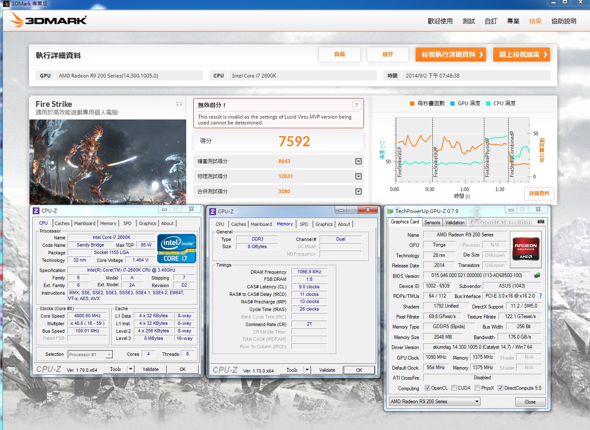590x430 pixels.
Task: Click the 負載 load button
Action: coord(340,54)
